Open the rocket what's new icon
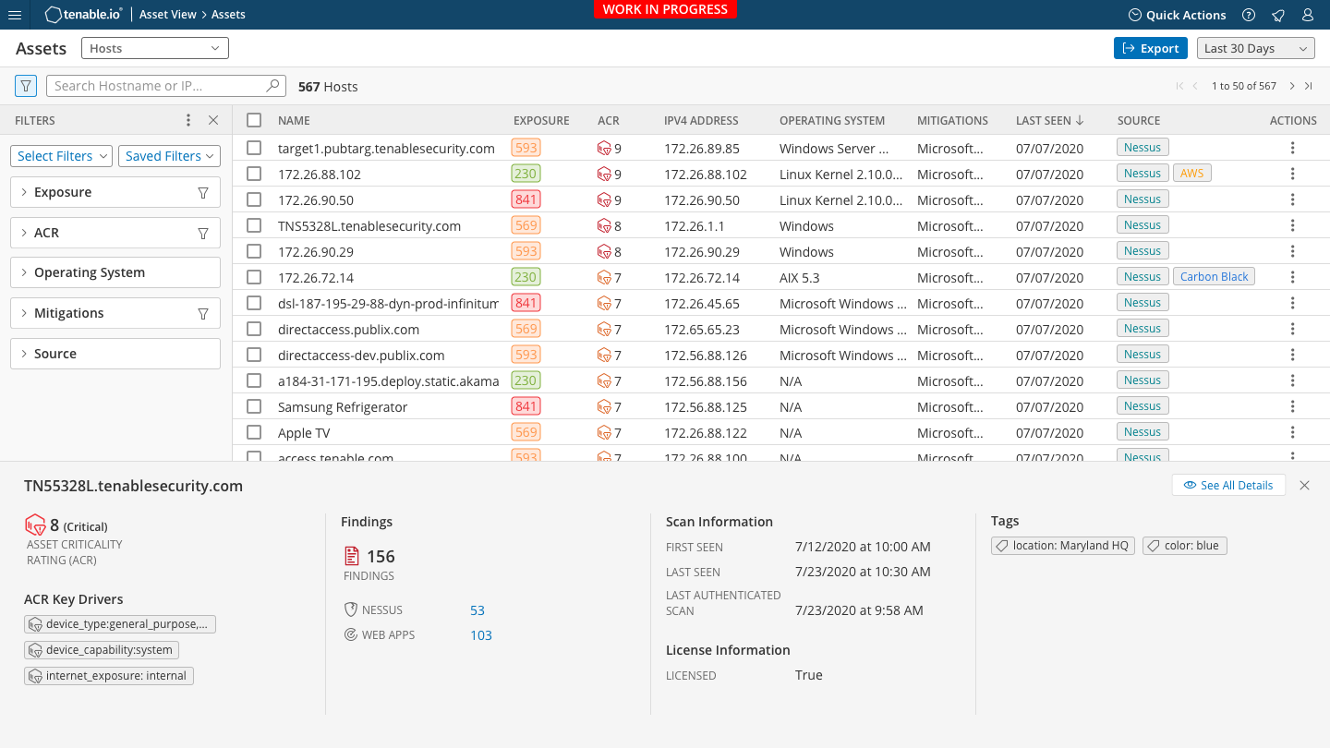 point(1278,15)
